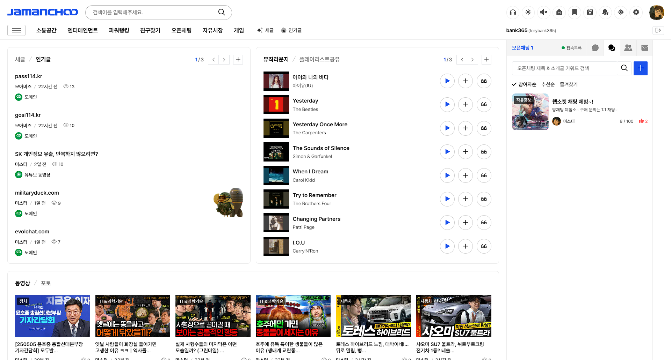Toggle the 접속목록 online list
The width and height of the screenshot is (671, 360).
point(571,48)
